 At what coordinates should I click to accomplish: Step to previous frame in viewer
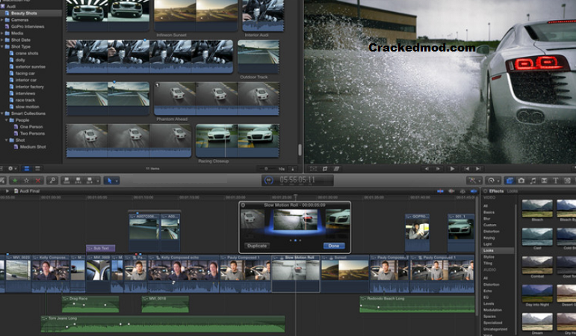(x=427, y=169)
